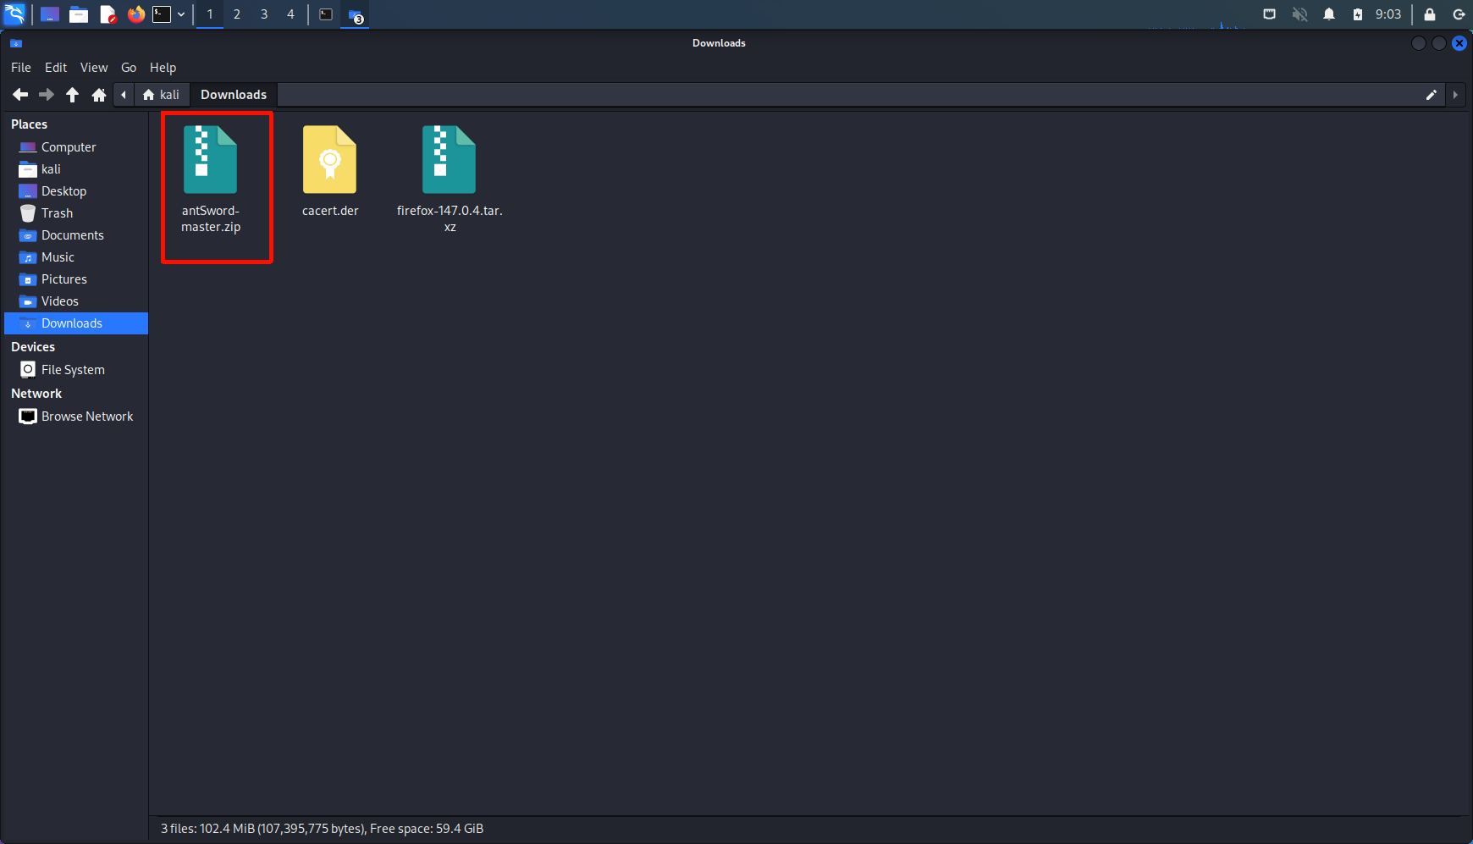Click the muted volume tray icon

[1299, 14]
